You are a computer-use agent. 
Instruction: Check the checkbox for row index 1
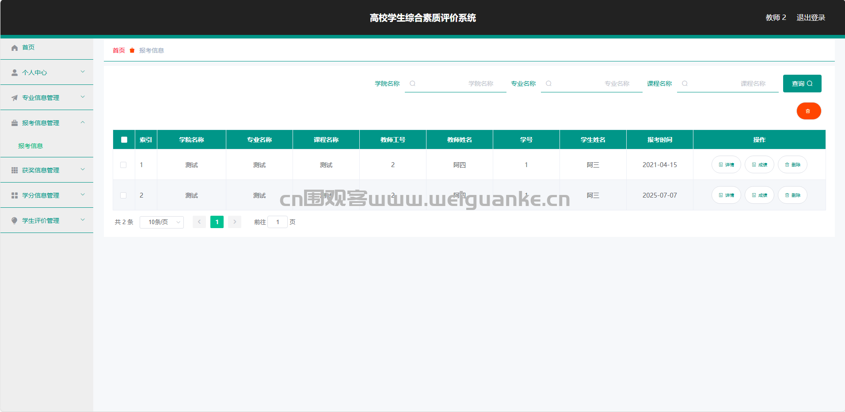point(123,165)
